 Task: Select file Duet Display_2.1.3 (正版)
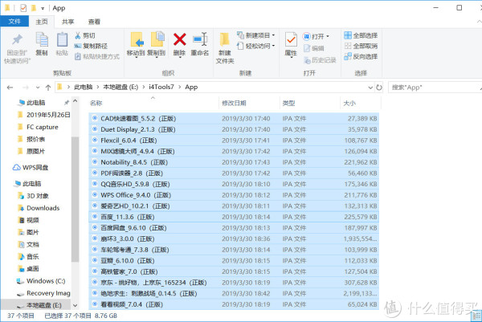point(234,129)
